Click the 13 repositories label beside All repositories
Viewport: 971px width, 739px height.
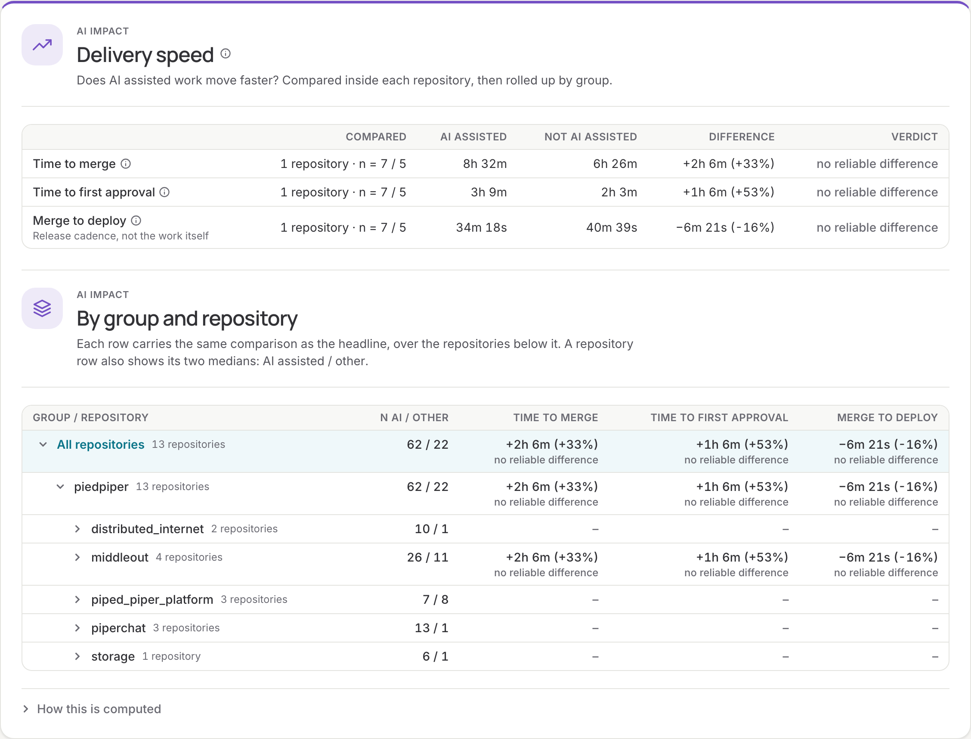(189, 444)
